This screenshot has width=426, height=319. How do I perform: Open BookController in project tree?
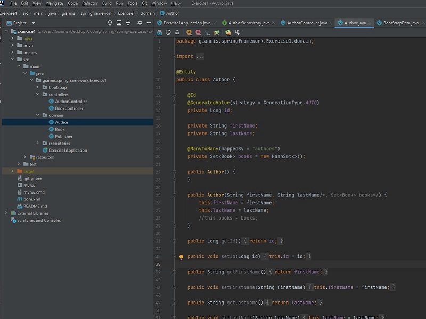click(x=69, y=108)
